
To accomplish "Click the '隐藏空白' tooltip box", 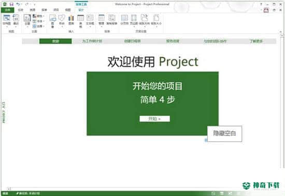I will [225, 133].
